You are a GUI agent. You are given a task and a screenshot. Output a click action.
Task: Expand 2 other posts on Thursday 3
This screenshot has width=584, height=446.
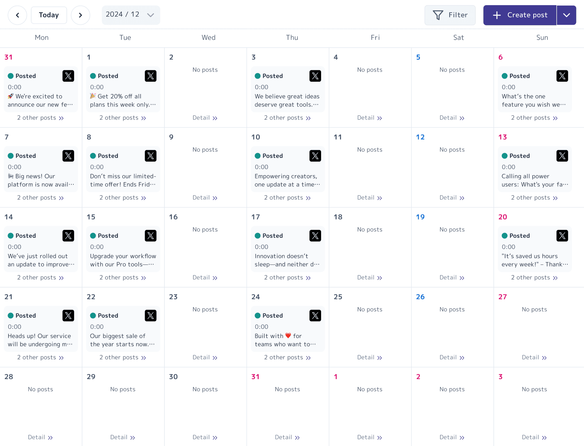pos(287,118)
